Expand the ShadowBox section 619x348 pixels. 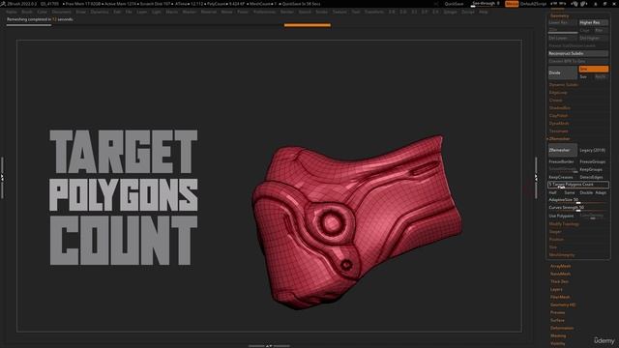tap(560, 107)
